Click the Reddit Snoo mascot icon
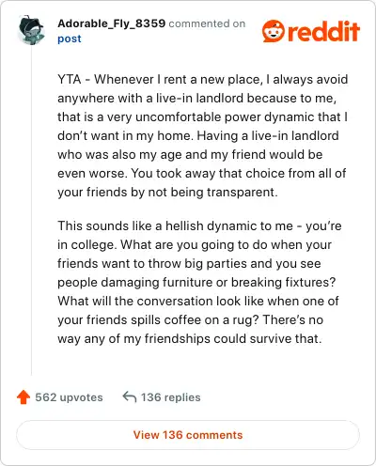376x466 pixels. [274, 31]
